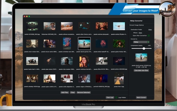177x111 pixels.
Task: Select the pexels-elidia-badar face thumbnail
Action: (102, 44)
